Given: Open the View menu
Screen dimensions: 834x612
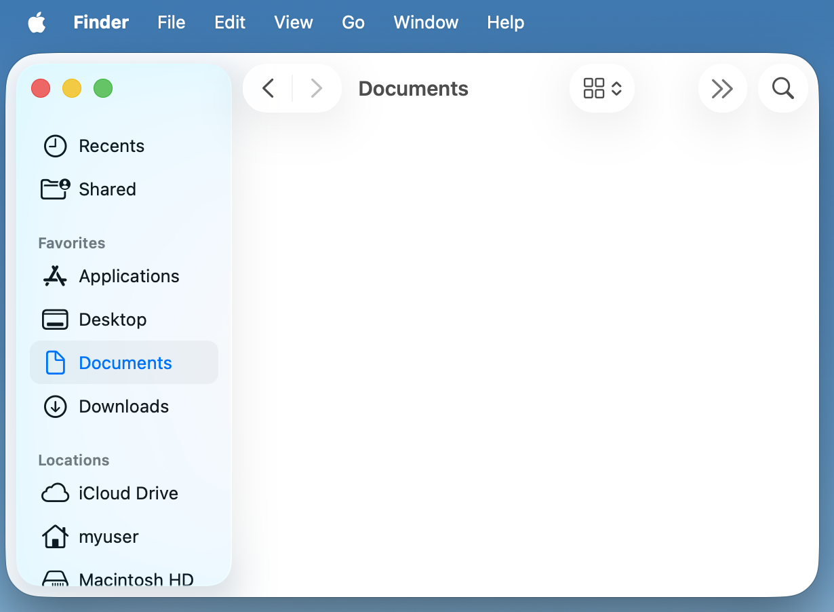Looking at the screenshot, I should [x=294, y=22].
